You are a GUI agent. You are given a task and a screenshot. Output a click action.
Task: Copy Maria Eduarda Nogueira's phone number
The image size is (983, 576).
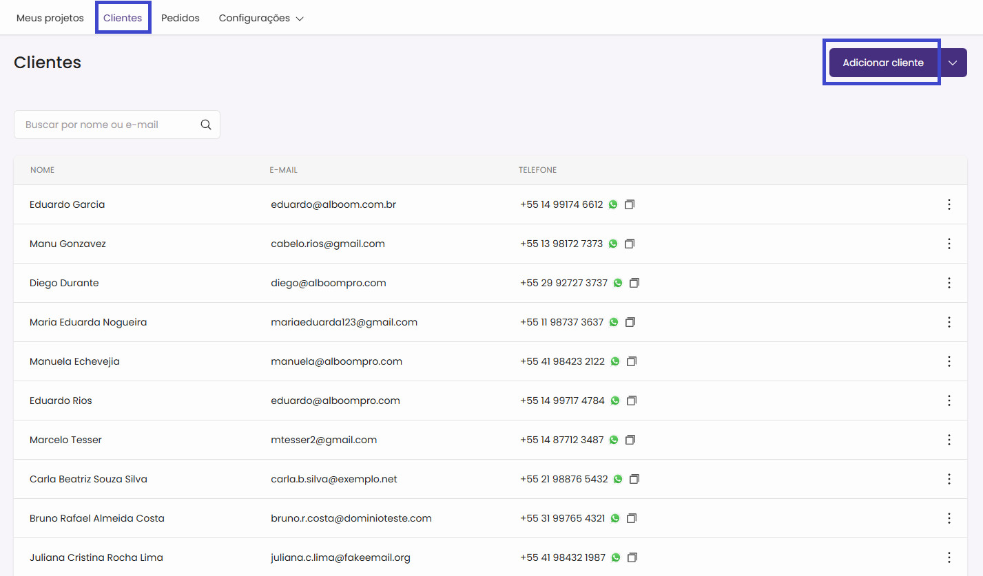pyautogui.click(x=630, y=322)
